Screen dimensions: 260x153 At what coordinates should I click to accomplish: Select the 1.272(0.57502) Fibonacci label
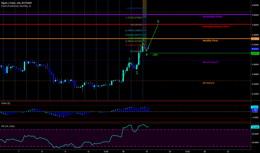(134, 18)
